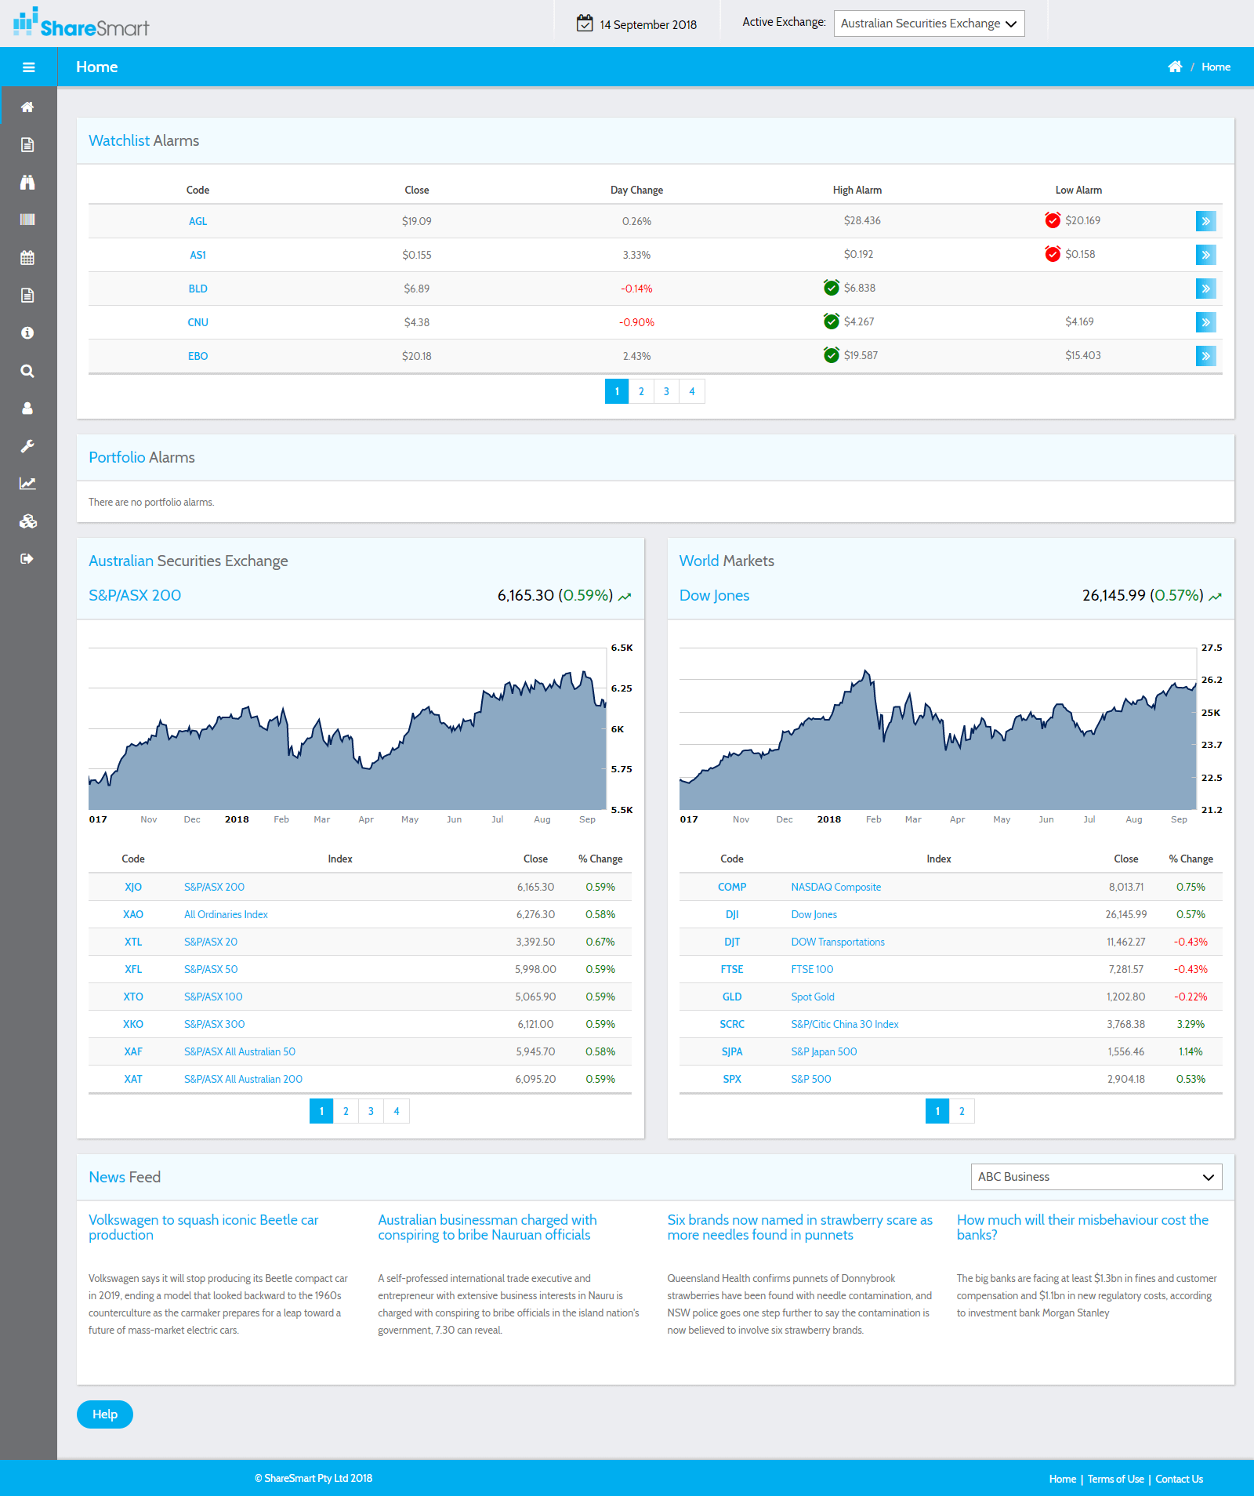This screenshot has width=1254, height=1496.
Task: Open strawberry scare news article
Action: point(800,1227)
